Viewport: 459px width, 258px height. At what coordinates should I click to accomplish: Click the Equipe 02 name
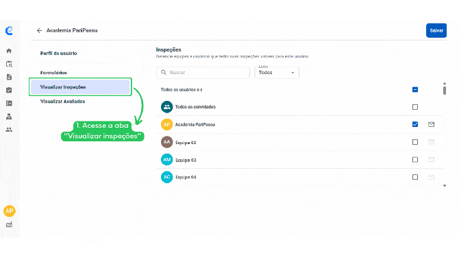[186, 143]
